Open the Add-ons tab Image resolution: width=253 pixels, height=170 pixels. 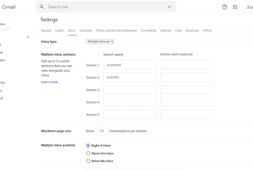(x=165, y=31)
